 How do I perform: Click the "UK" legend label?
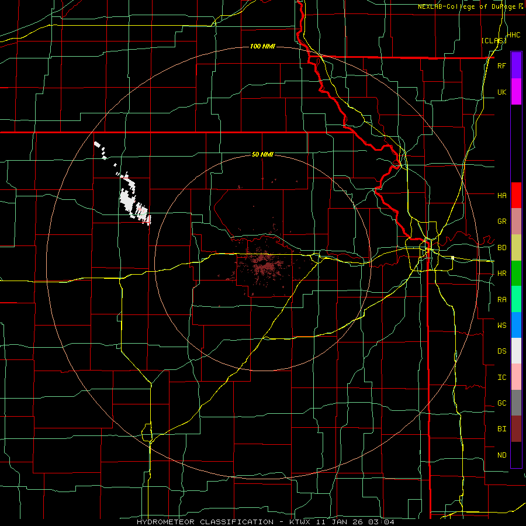tap(501, 92)
